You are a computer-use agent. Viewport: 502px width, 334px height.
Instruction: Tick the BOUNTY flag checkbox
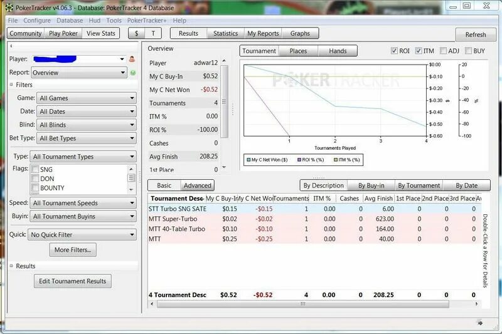click(x=35, y=187)
